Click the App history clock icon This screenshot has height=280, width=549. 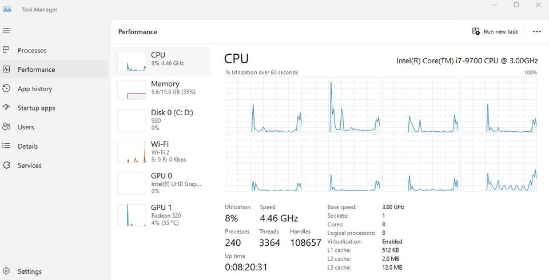tap(6, 88)
